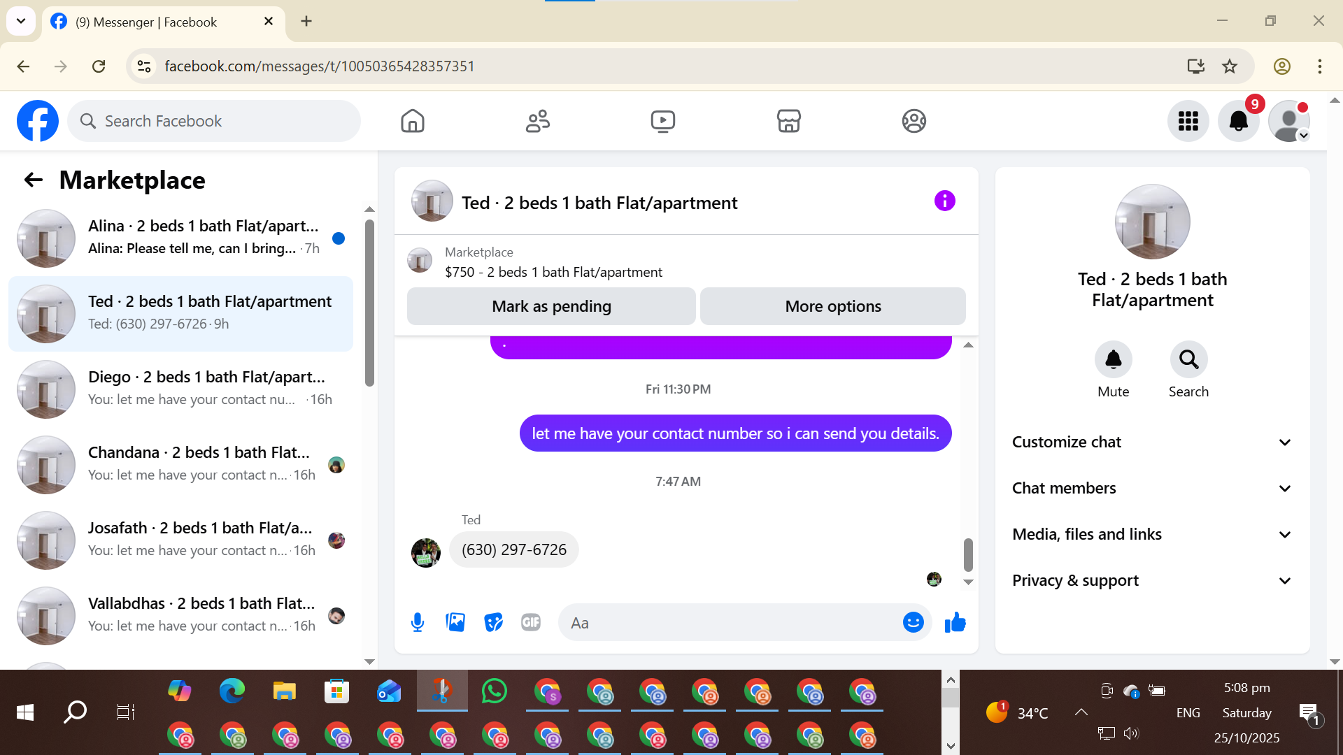Open the GIF picker icon
1343x755 pixels.
tap(531, 622)
